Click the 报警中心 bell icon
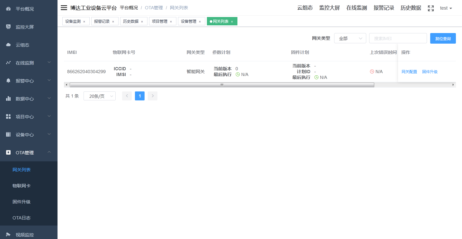 tap(8, 81)
